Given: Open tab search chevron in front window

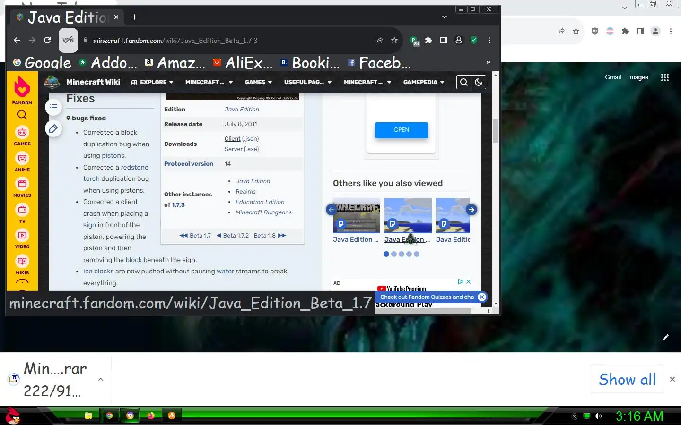Looking at the screenshot, I should (x=445, y=17).
